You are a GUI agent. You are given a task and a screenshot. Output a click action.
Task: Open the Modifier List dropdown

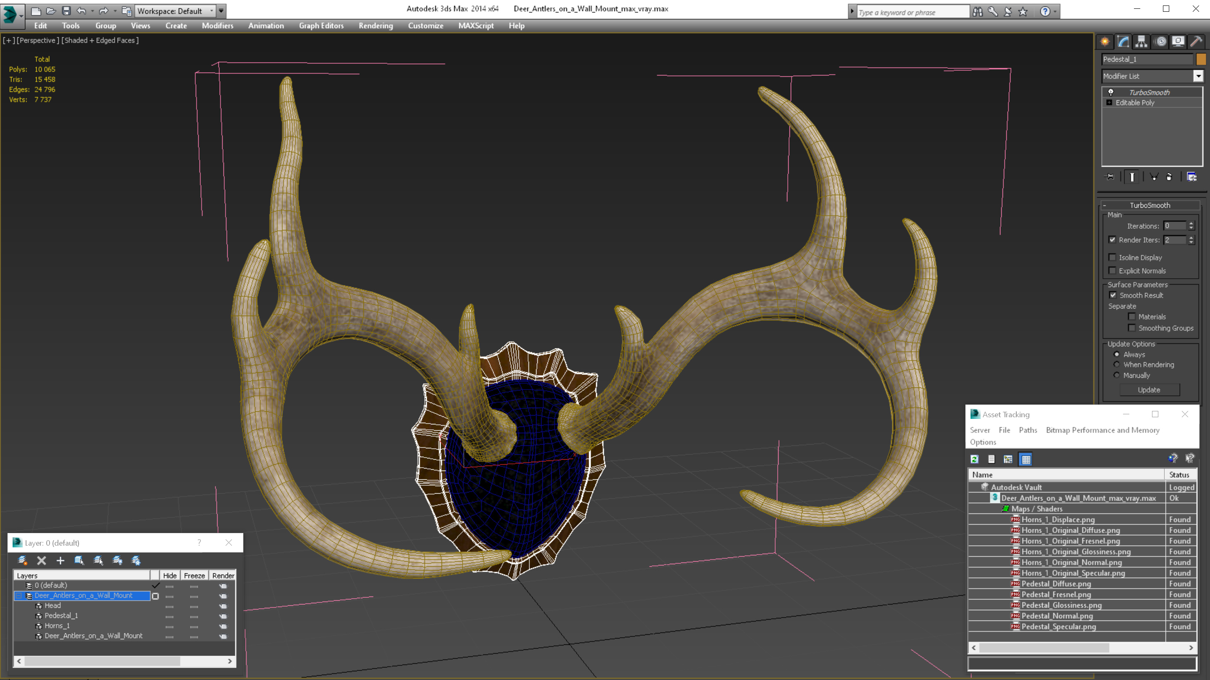tap(1198, 76)
